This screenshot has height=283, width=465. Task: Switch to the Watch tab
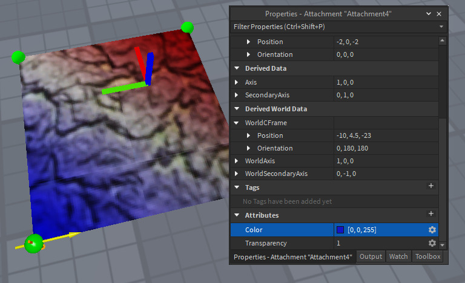coord(398,256)
